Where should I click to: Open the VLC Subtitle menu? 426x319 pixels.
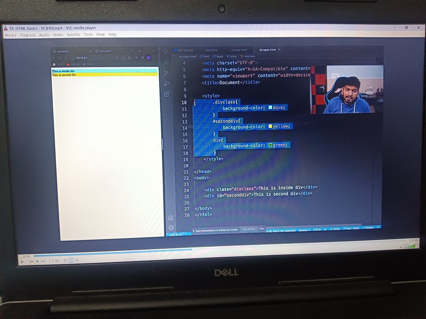[73, 35]
